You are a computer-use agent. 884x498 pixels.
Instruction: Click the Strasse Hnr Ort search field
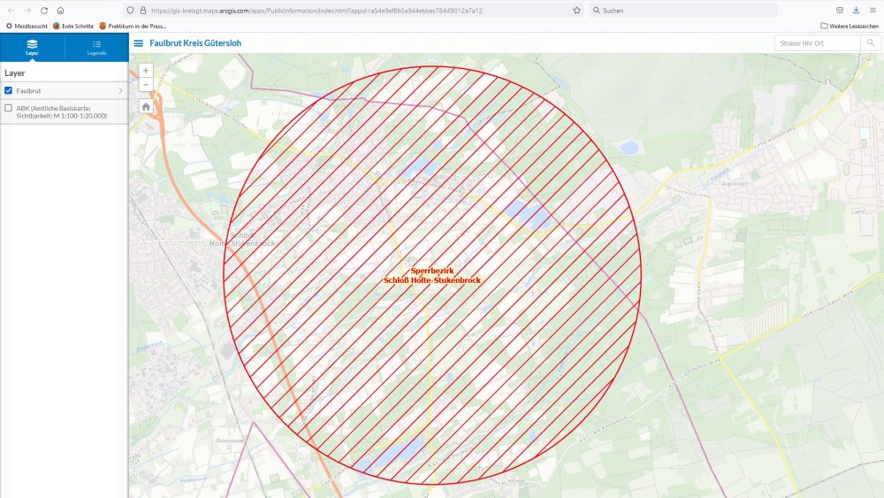click(x=818, y=42)
